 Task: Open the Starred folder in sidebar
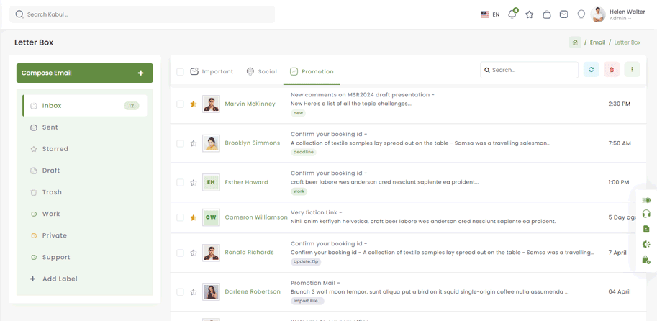[x=55, y=149]
